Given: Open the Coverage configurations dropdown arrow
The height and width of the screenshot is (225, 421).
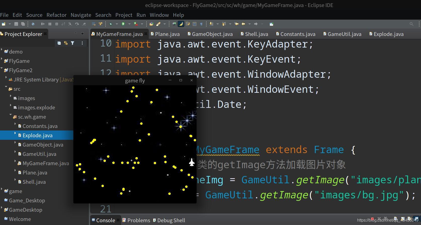Looking at the screenshot, I should click(142, 24).
